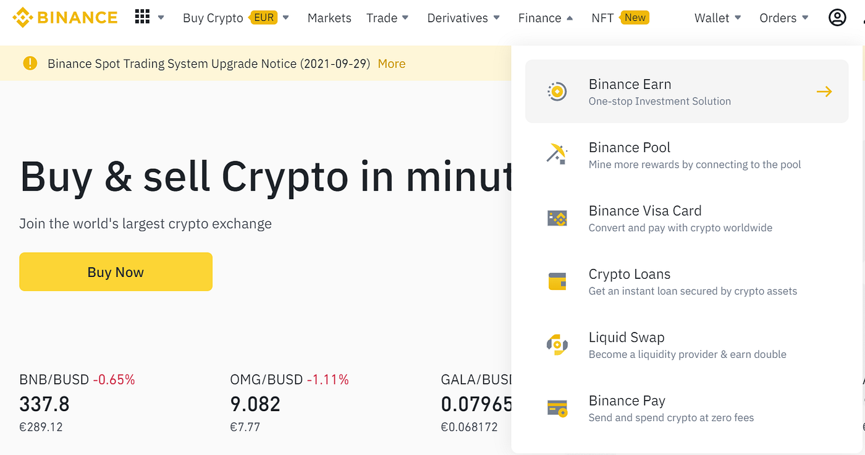This screenshot has height=455, width=865.
Task: Click the New badge beside NFT
Action: pyautogui.click(x=635, y=17)
